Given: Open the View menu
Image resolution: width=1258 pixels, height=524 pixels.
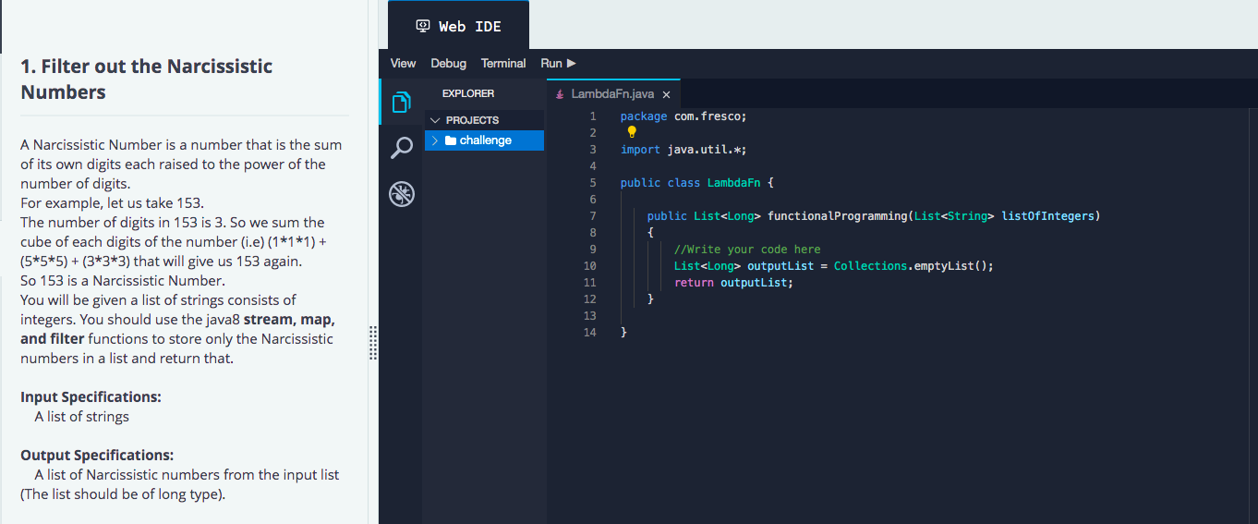Looking at the screenshot, I should pyautogui.click(x=403, y=64).
